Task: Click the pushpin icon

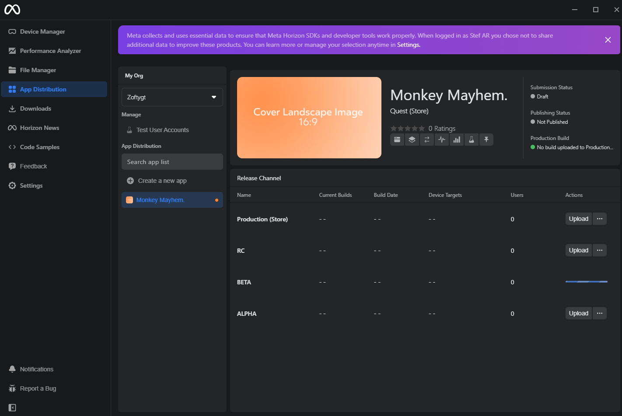Action: coord(486,140)
